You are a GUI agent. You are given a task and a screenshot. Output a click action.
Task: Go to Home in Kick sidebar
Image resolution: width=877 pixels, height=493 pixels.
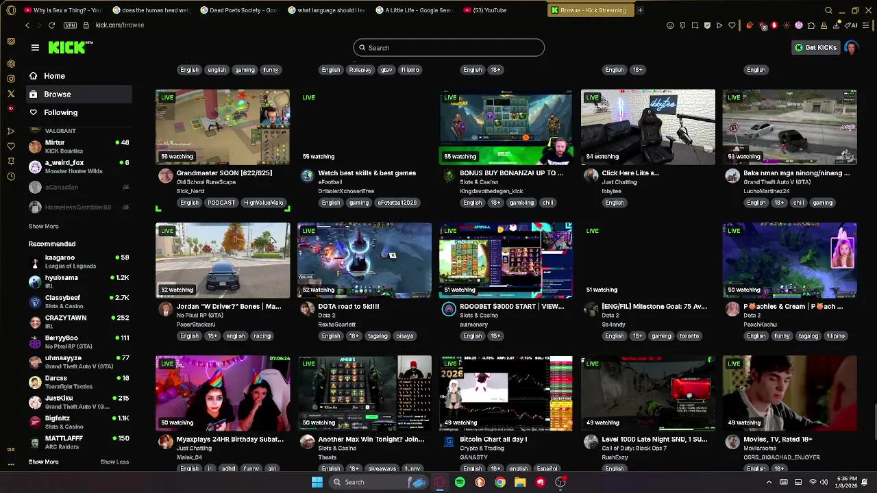[x=79, y=76]
